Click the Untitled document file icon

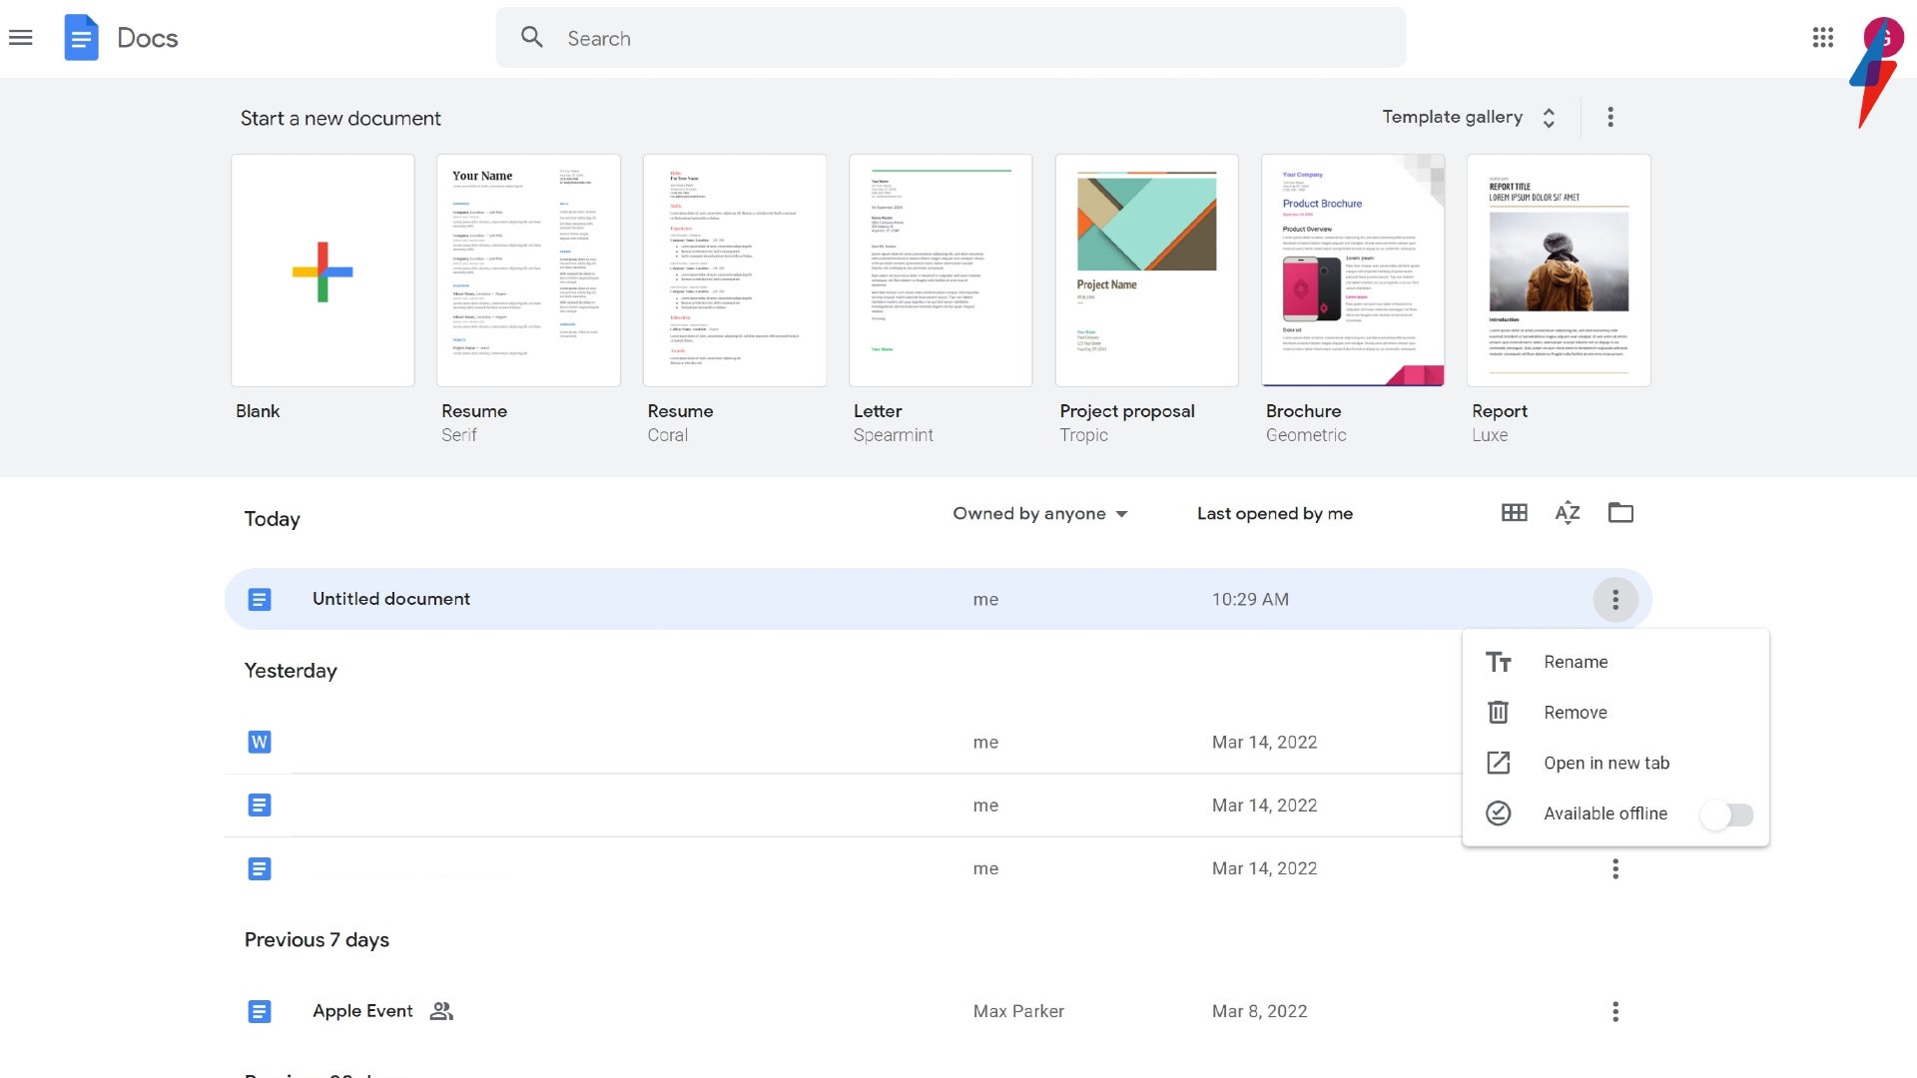[x=260, y=599]
